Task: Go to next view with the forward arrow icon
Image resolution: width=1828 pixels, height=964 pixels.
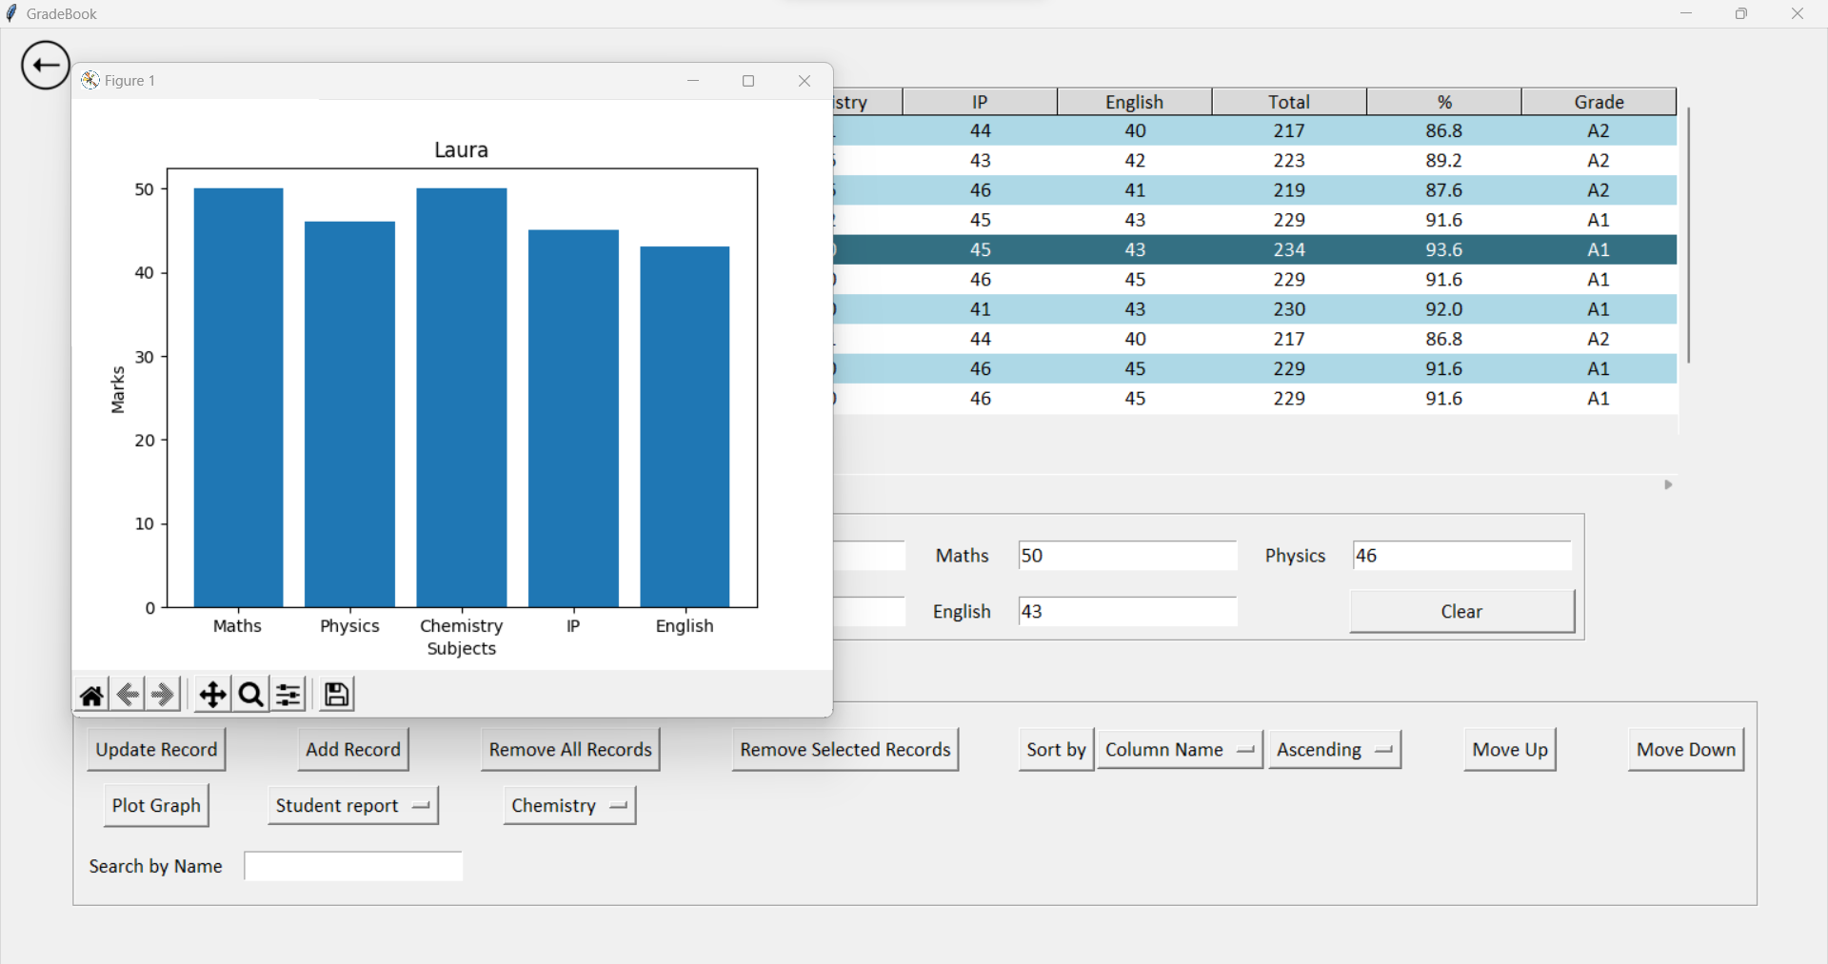Action: (162, 694)
